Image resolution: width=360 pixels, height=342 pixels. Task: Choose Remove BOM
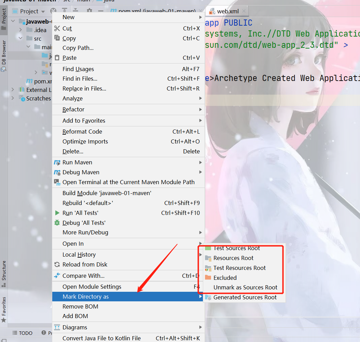tap(128, 306)
